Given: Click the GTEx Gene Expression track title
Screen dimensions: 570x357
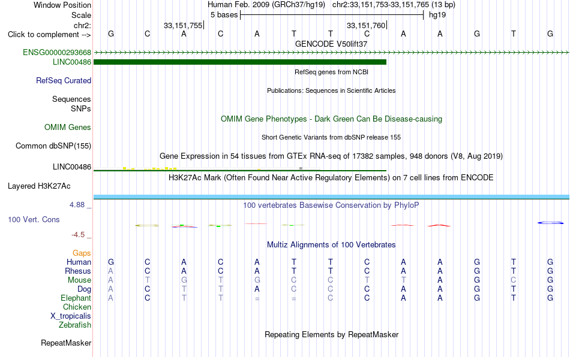Looking at the screenshot, I should coord(331,156).
